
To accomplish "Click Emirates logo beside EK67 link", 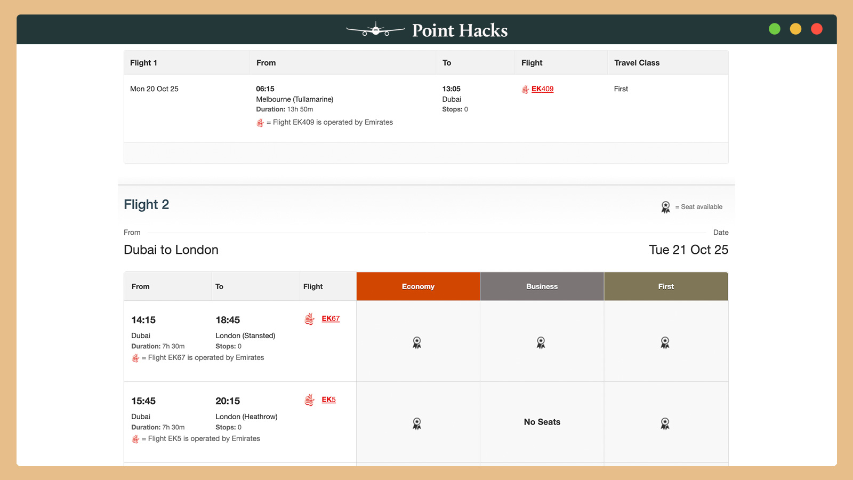I will [309, 319].
